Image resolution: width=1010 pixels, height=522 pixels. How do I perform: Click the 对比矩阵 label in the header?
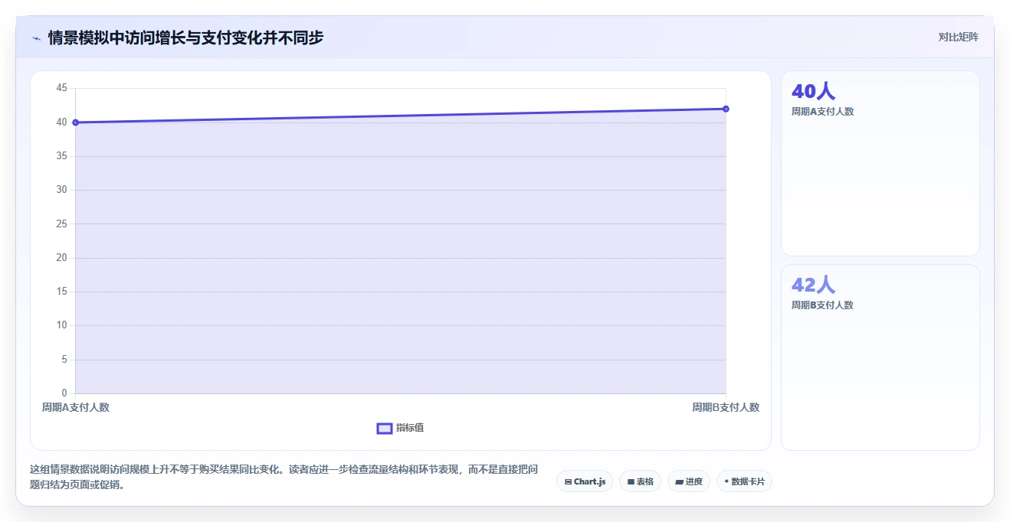click(x=959, y=37)
